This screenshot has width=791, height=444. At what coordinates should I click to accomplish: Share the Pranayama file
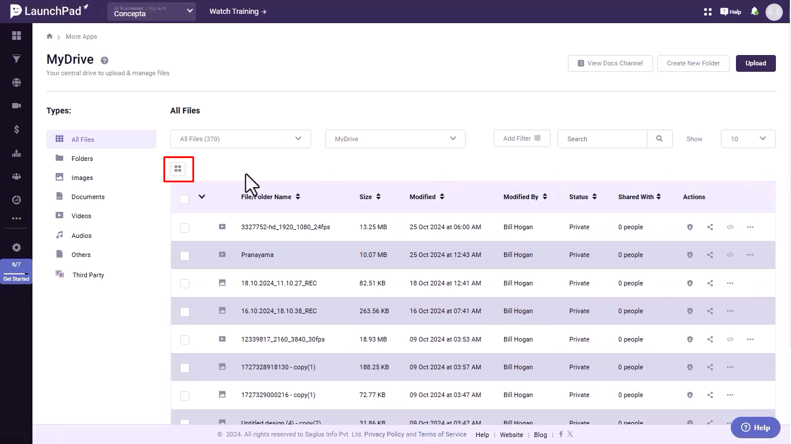click(x=710, y=255)
